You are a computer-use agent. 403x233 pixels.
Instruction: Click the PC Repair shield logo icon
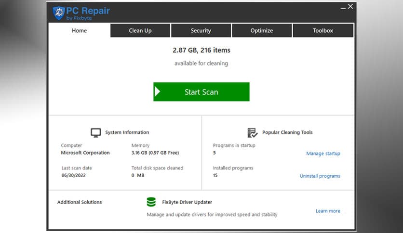[59, 13]
